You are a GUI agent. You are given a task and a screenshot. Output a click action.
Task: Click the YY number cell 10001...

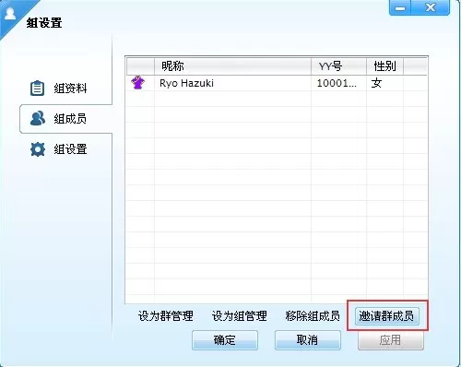338,83
